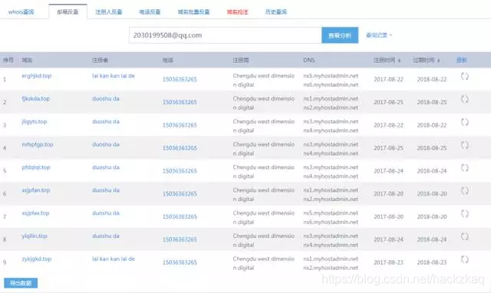The width and height of the screenshot is (491, 293).
Task: Open domain link xsjpfan.top
Action: click(x=36, y=190)
